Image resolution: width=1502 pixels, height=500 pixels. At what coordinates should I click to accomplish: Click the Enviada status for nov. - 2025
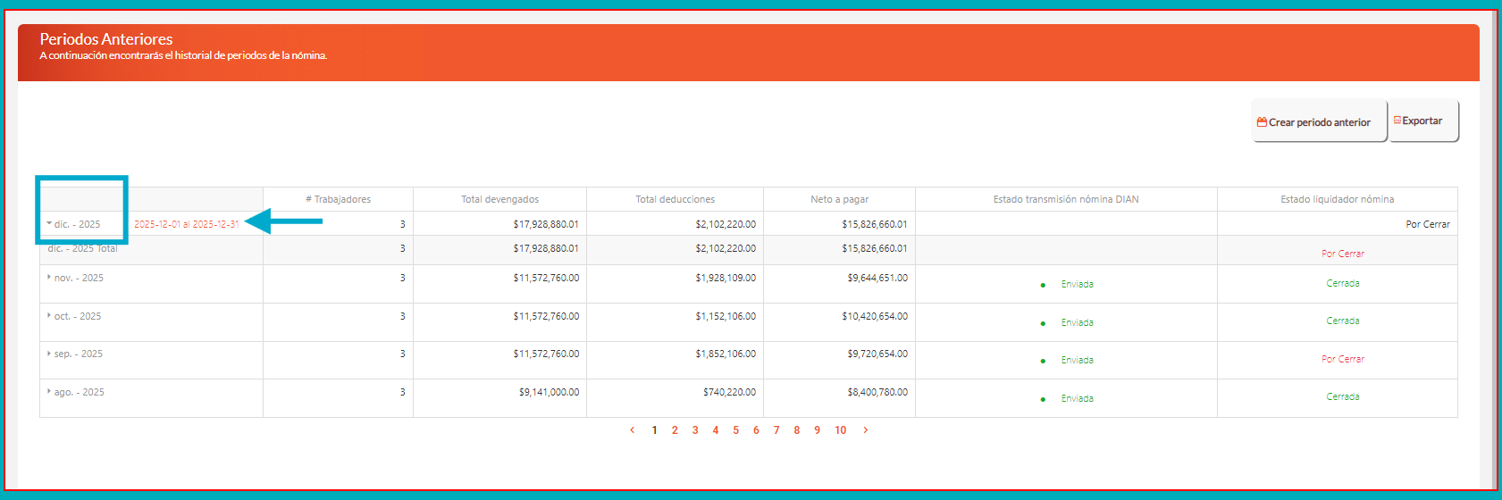[x=1077, y=284]
